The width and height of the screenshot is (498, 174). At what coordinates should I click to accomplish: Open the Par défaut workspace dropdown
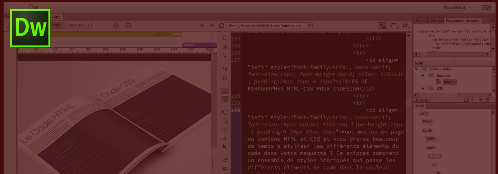click(x=457, y=7)
